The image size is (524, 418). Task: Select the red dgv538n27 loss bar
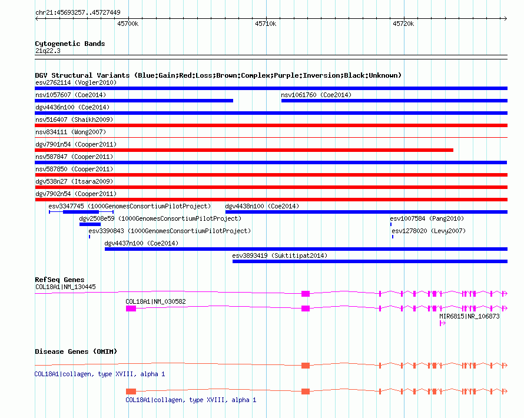(x=271, y=187)
